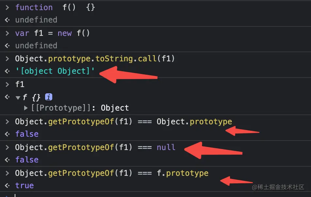Click the null keyword in the comparison
The height and width of the screenshot is (197, 311).
166,147
